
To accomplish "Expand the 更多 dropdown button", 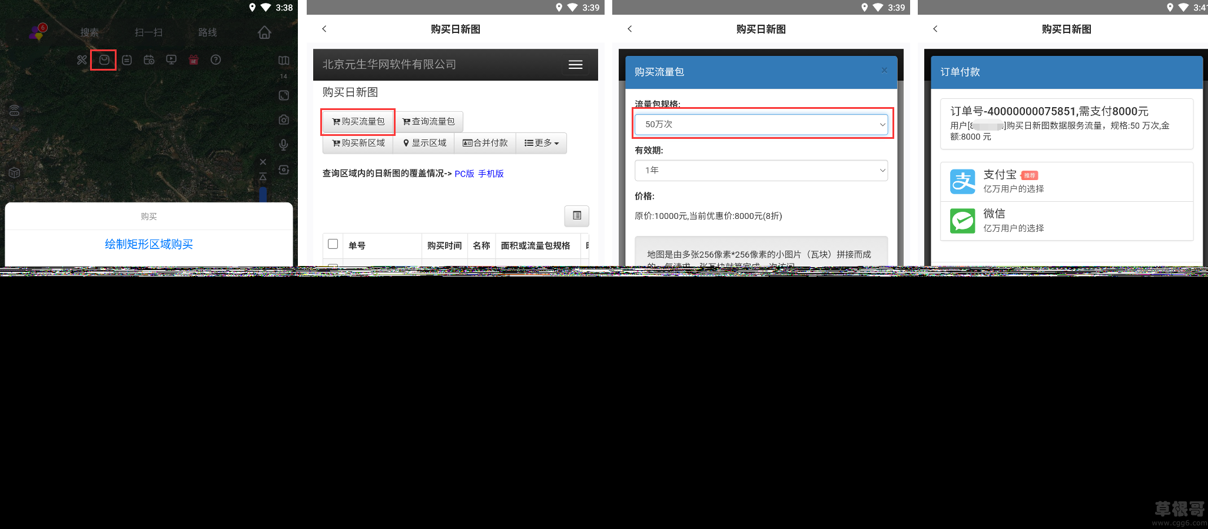I will click(541, 143).
